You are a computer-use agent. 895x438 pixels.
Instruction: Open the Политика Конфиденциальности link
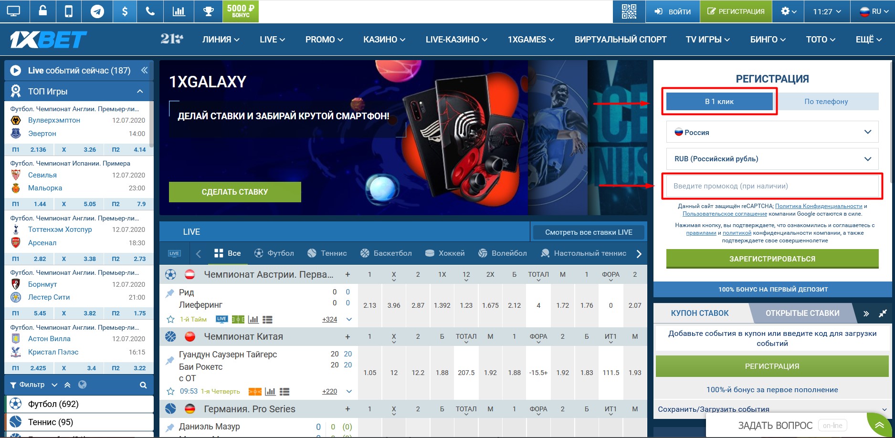819,206
